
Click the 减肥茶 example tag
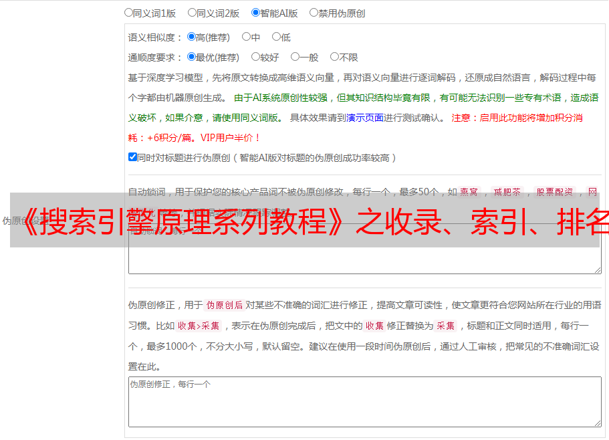coord(507,192)
